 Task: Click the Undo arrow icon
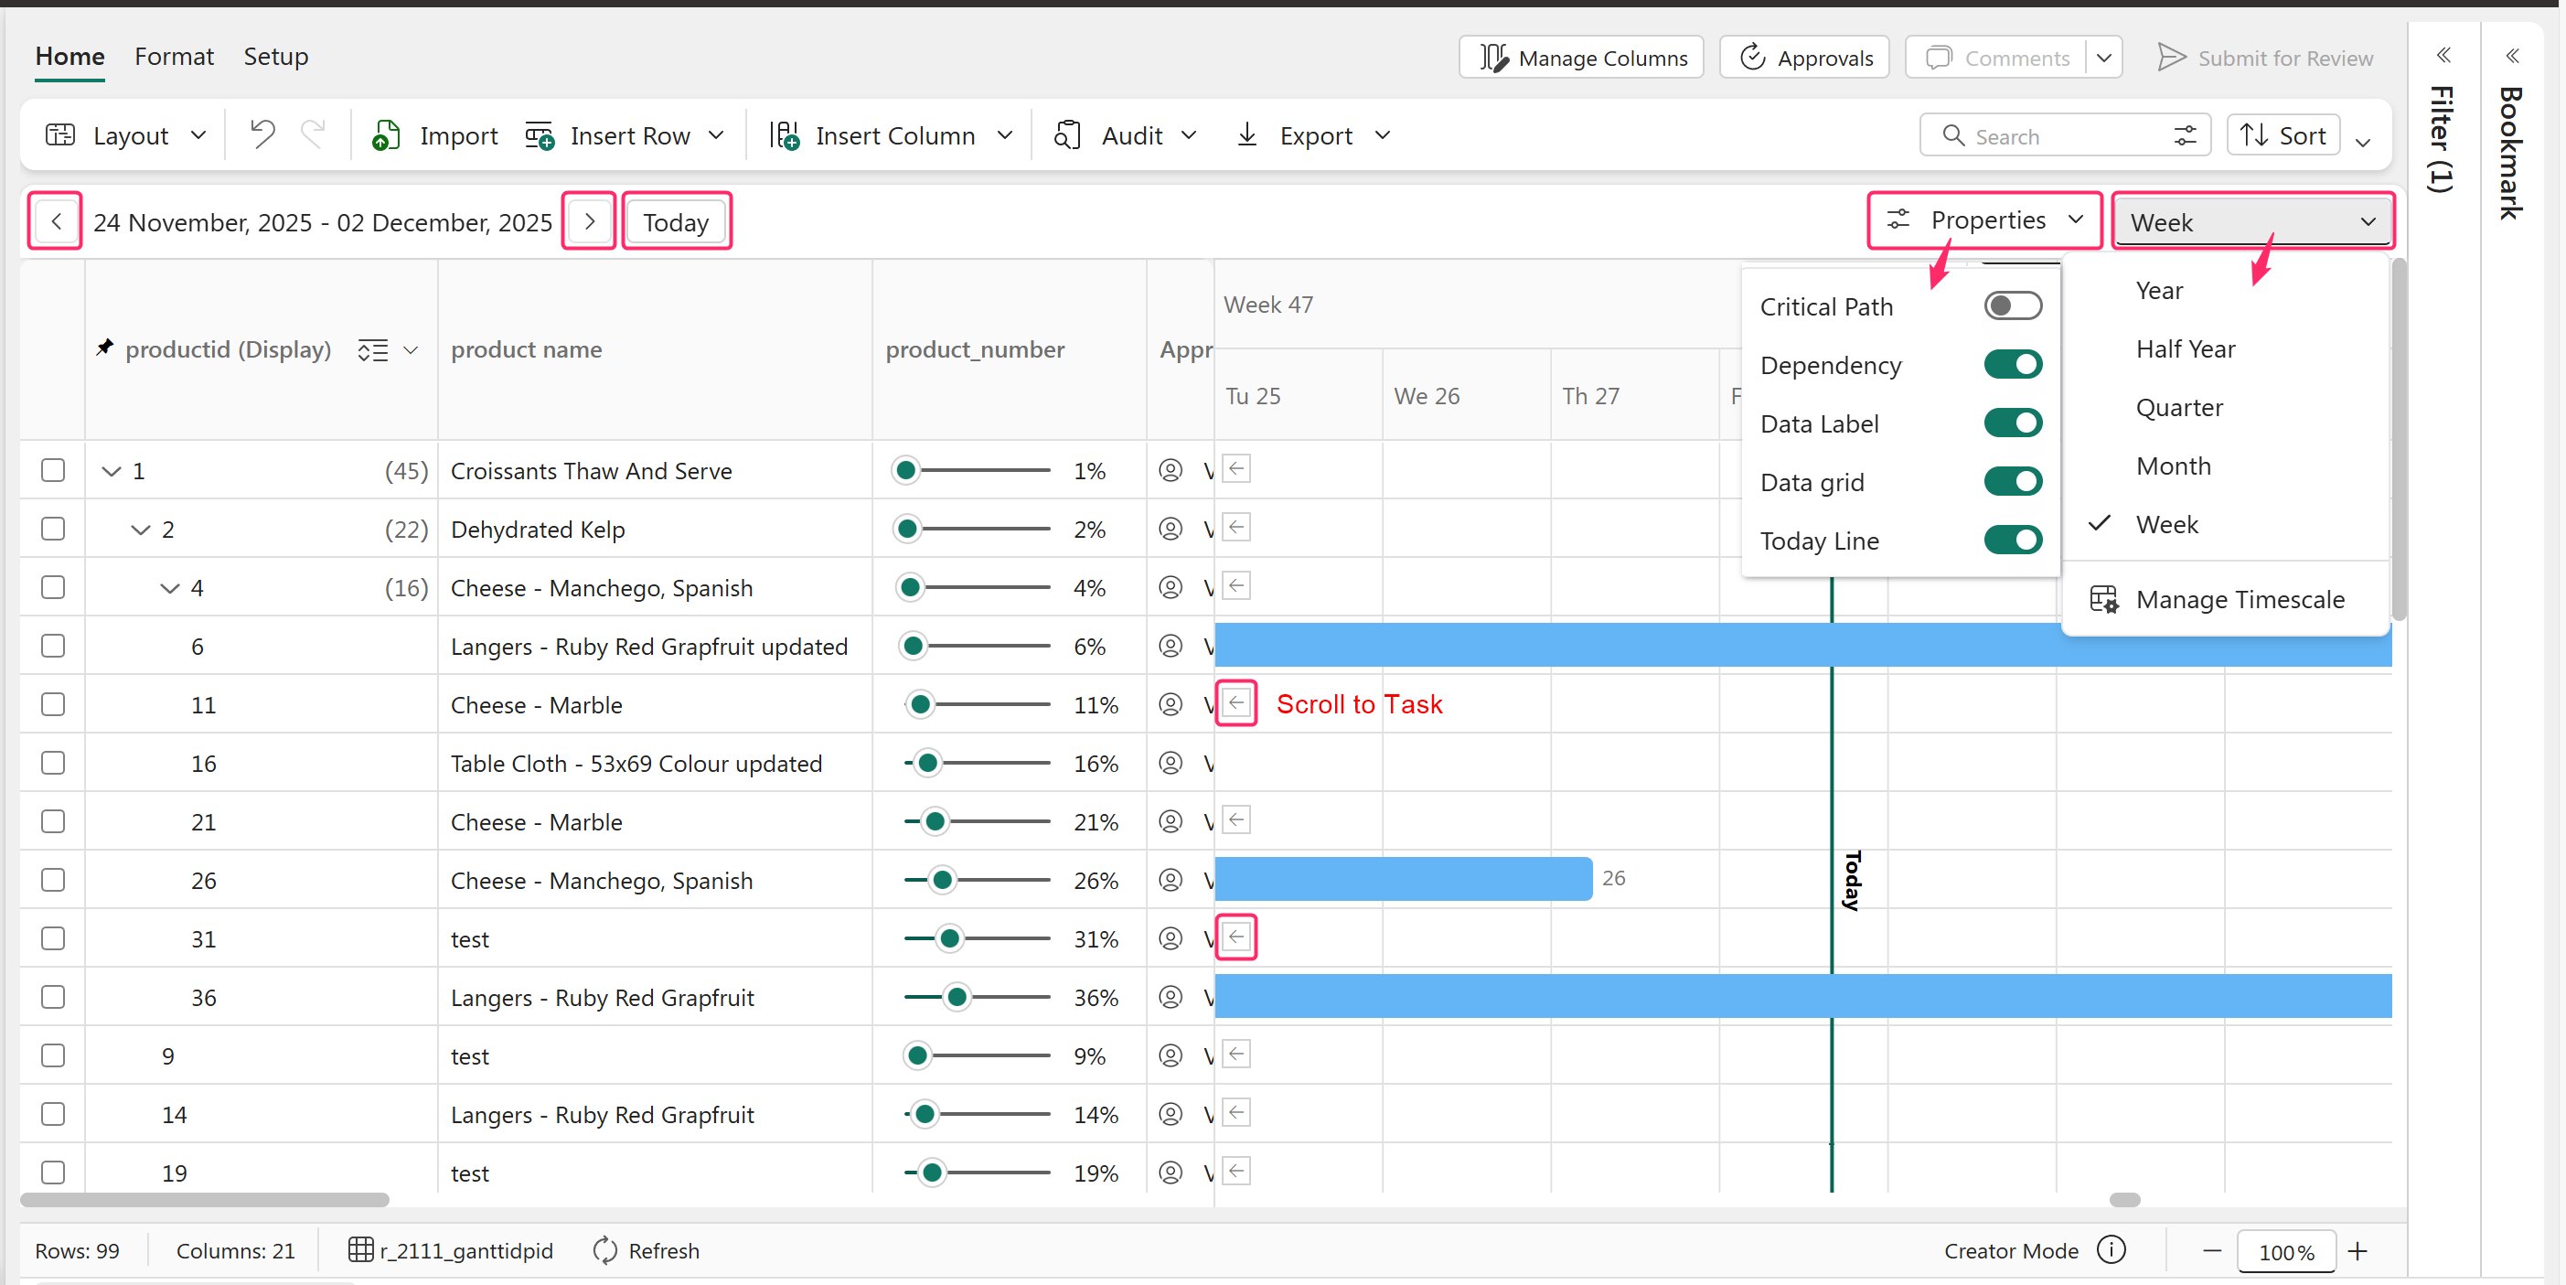[x=262, y=134]
